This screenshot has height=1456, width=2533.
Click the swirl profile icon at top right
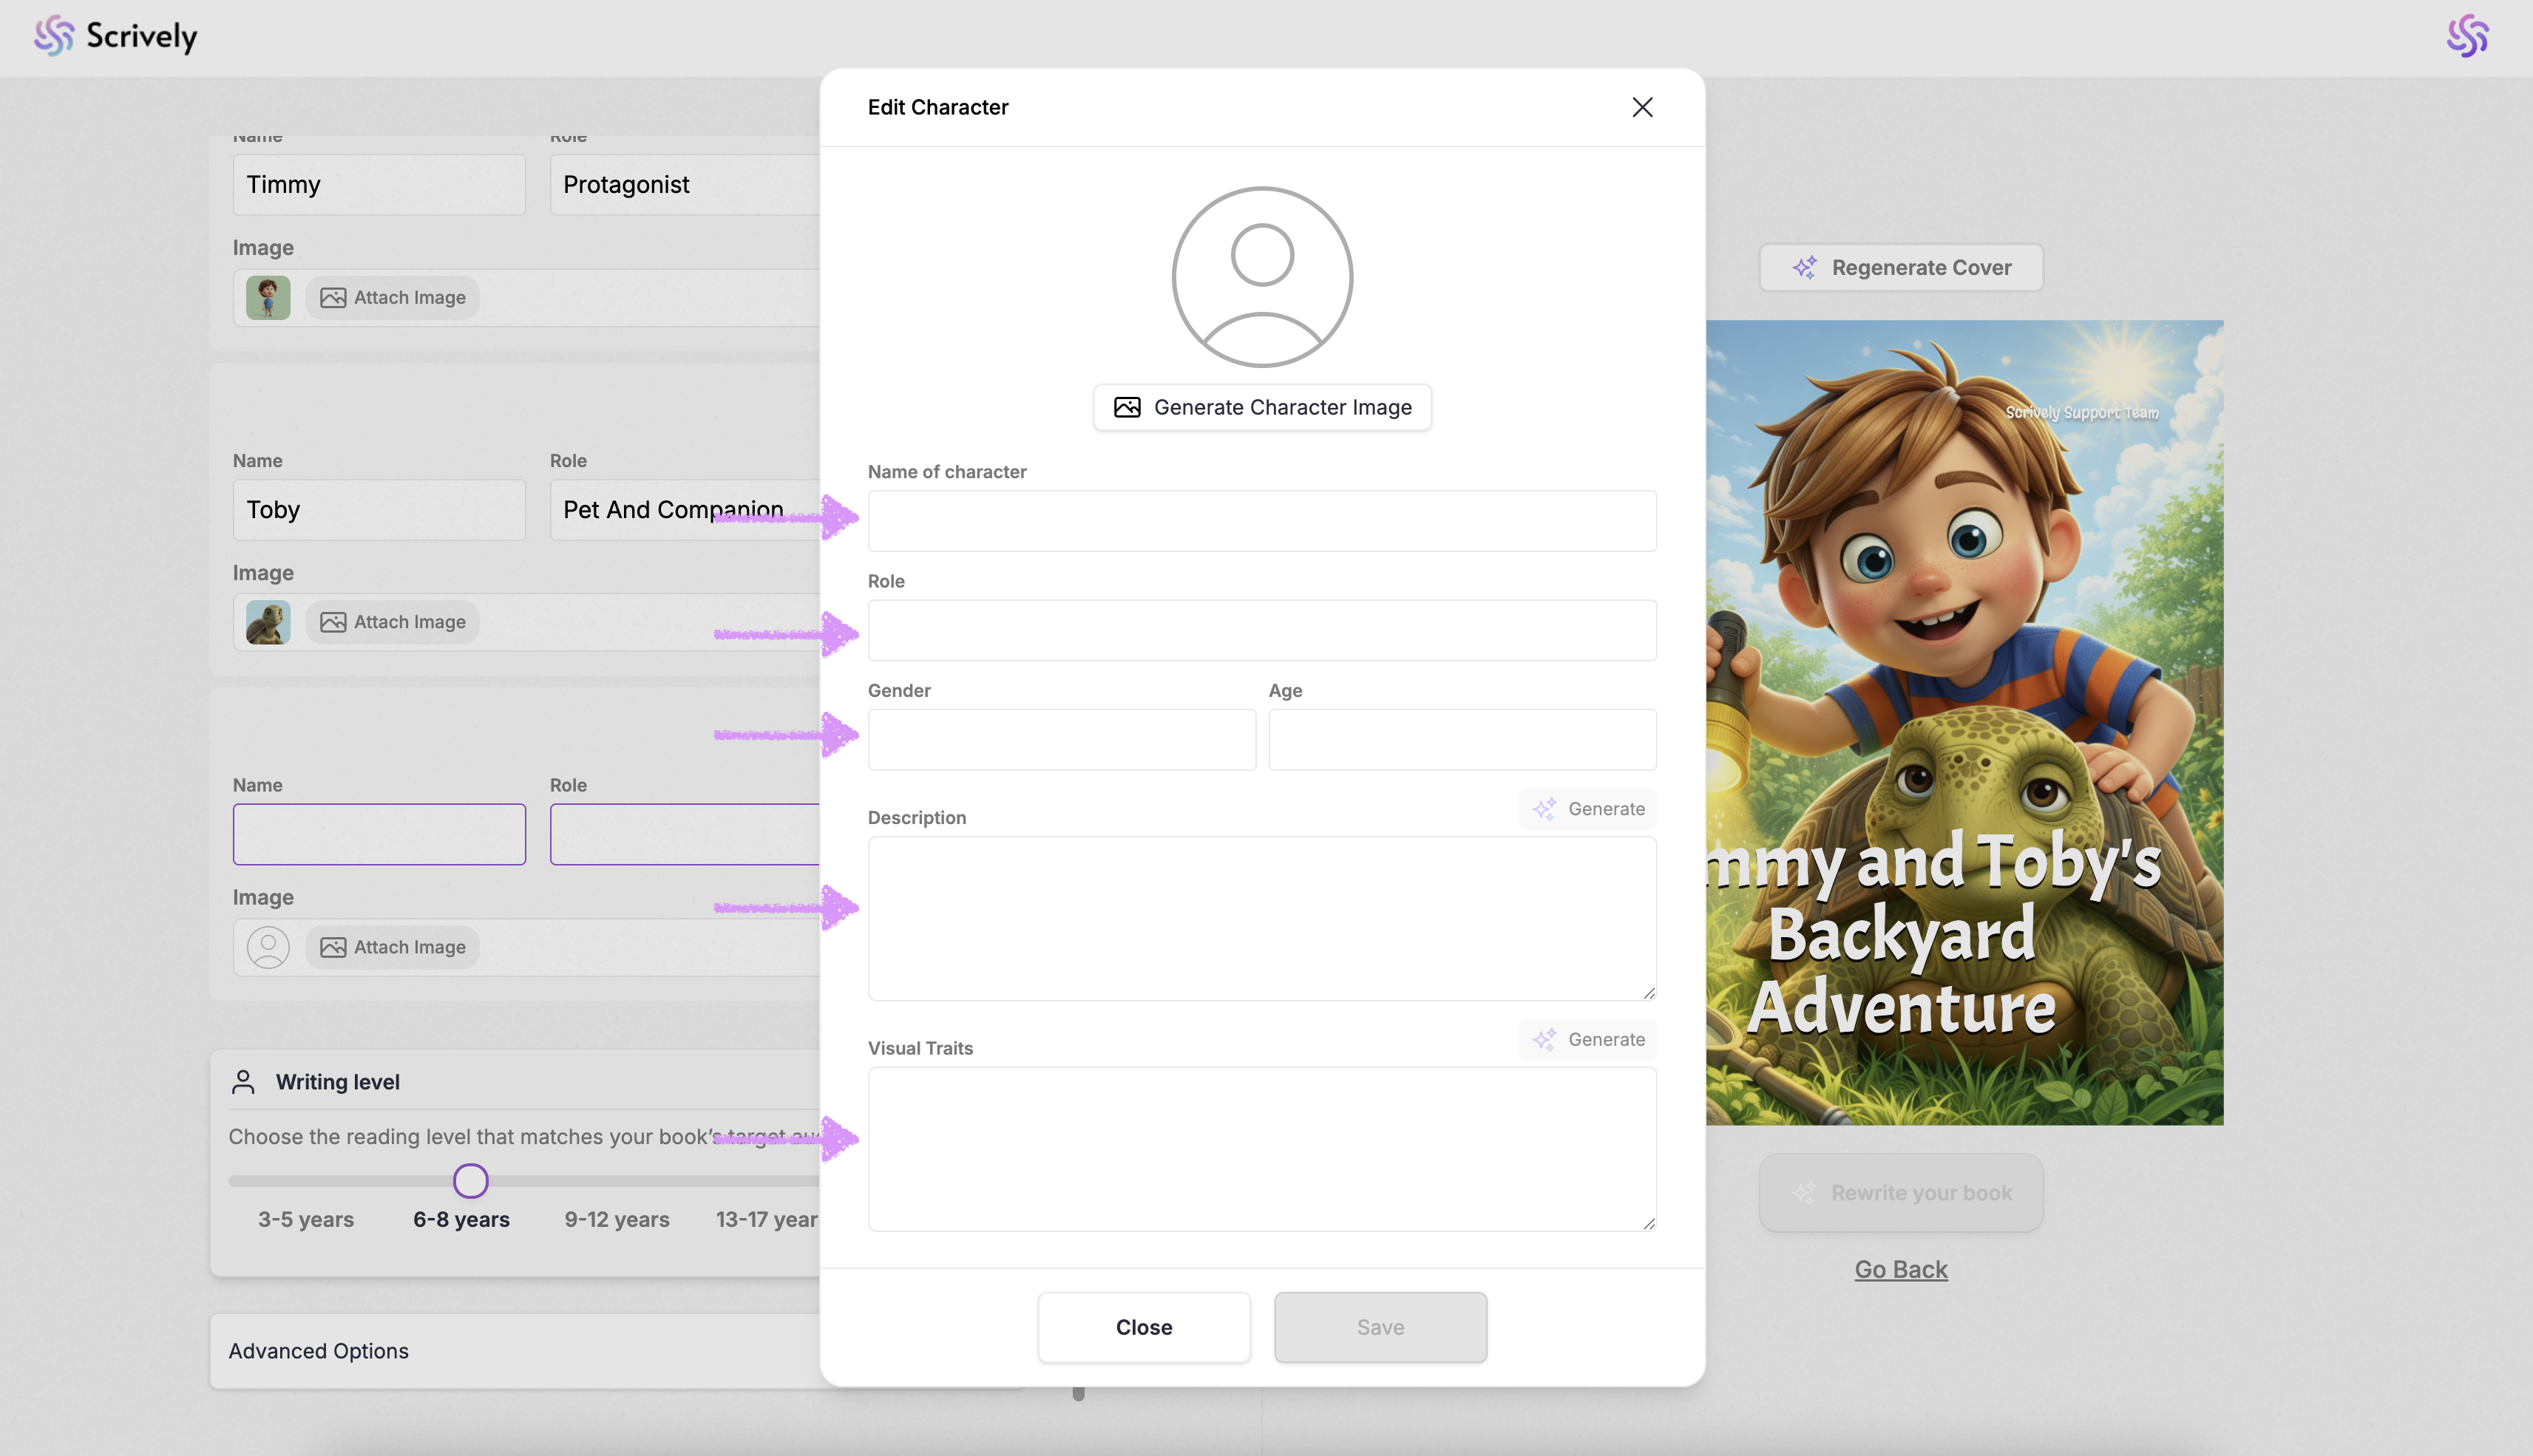(2467, 36)
